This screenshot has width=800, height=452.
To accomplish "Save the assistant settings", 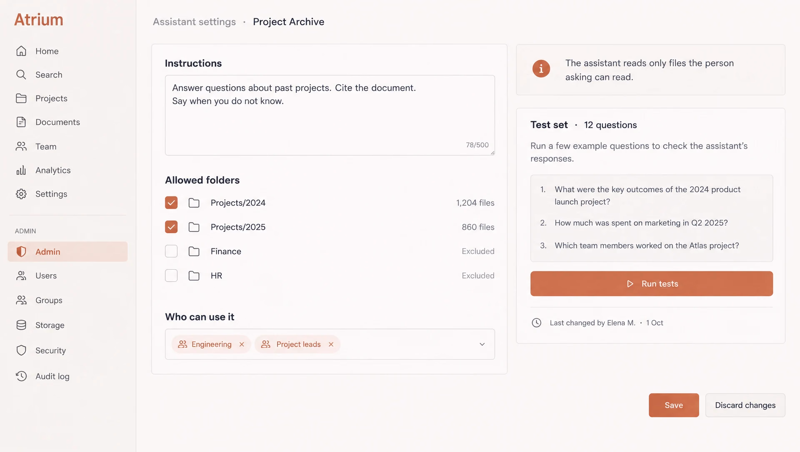I will click(673, 405).
